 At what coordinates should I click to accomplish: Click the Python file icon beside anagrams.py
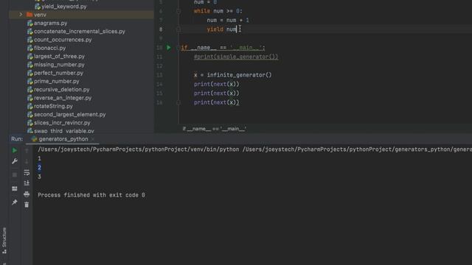click(29, 23)
